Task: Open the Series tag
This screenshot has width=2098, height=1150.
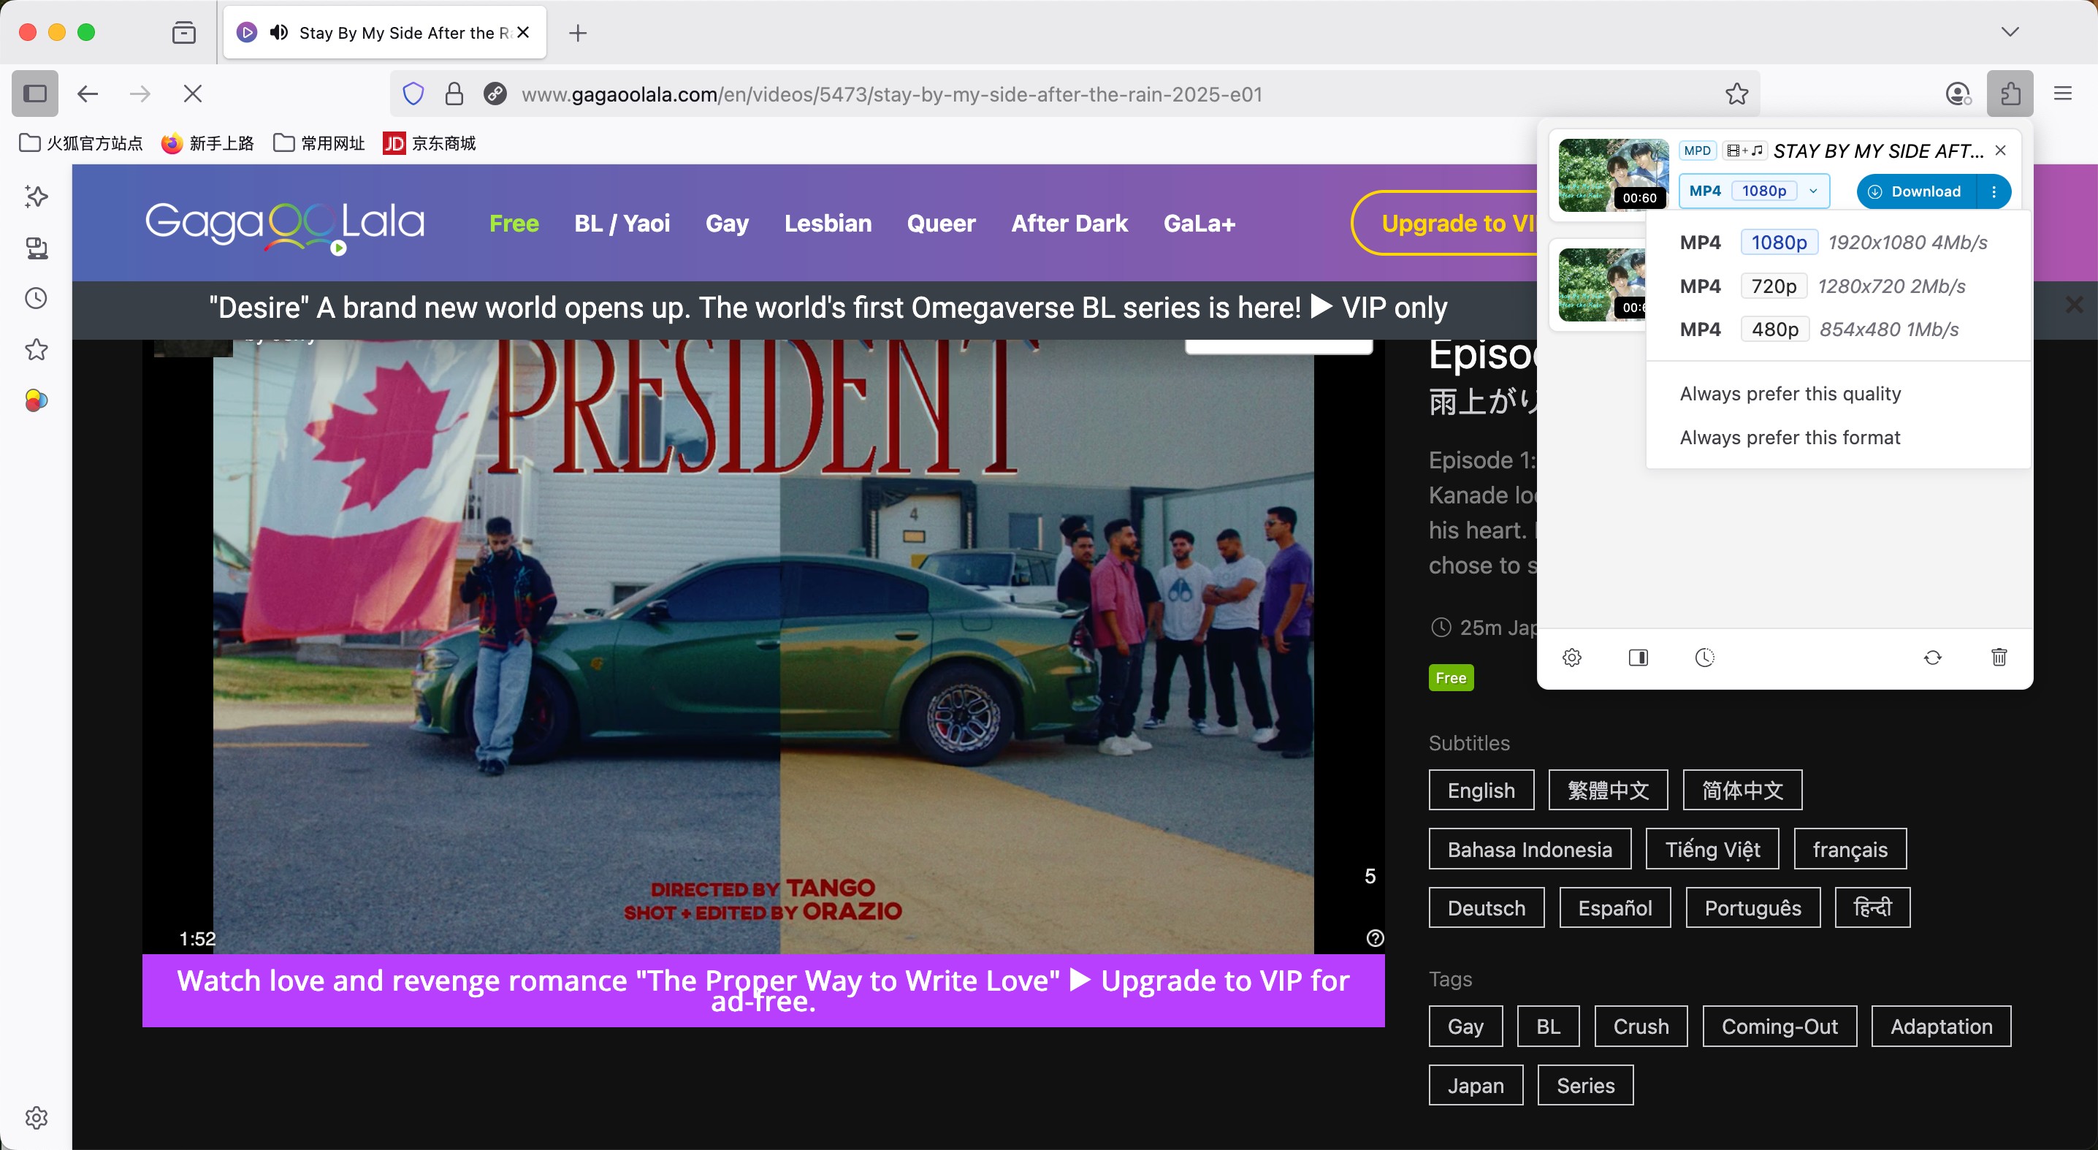Action: pyautogui.click(x=1585, y=1086)
